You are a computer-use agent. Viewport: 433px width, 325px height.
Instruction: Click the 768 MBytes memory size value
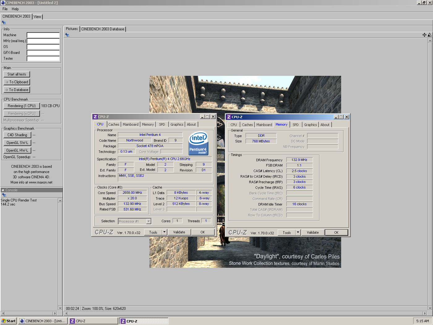[261, 141]
